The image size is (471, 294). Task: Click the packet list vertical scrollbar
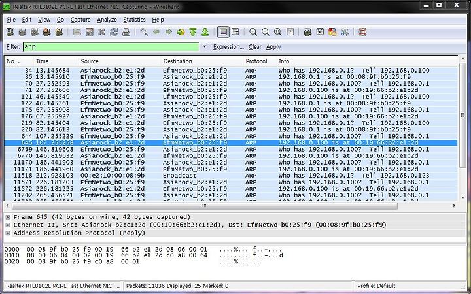click(462, 115)
